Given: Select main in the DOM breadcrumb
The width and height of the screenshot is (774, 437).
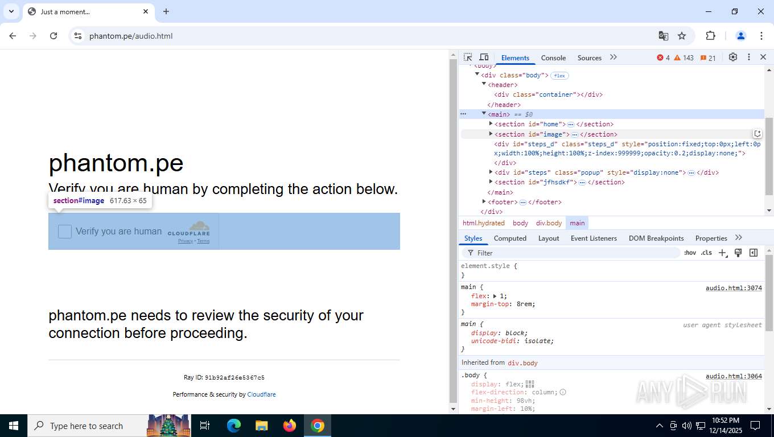Looking at the screenshot, I should 577,223.
